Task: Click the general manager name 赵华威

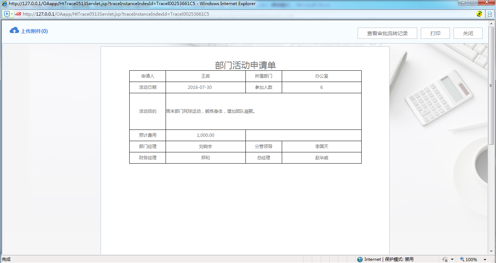Action: pyautogui.click(x=322, y=158)
